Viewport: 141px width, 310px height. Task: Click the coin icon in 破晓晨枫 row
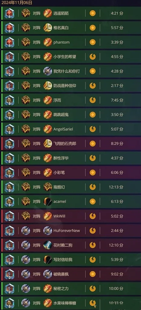coord(92,274)
